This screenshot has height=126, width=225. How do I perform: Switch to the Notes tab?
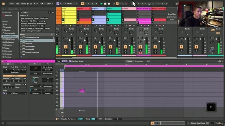click(x=129, y=61)
